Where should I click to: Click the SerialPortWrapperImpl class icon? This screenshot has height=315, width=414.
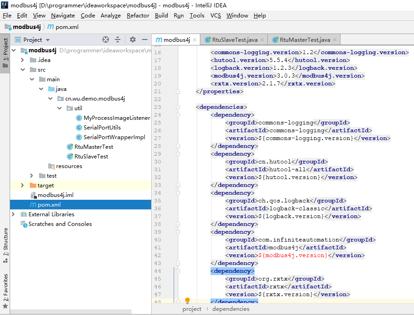pyautogui.click(x=79, y=137)
